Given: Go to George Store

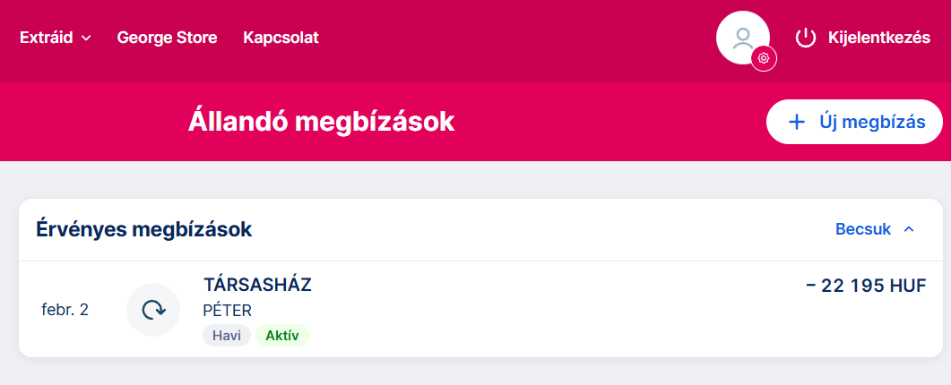Looking at the screenshot, I should coord(167,38).
